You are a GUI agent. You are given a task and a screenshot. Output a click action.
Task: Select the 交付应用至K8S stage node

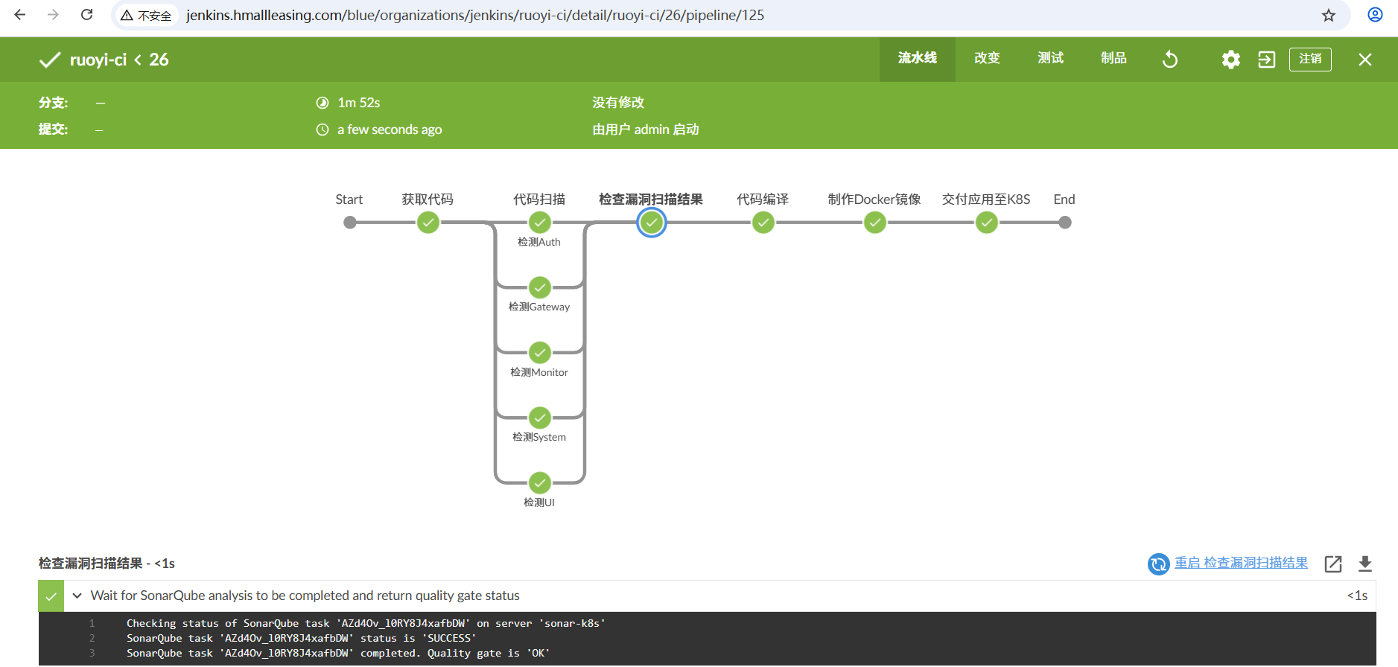pos(986,223)
